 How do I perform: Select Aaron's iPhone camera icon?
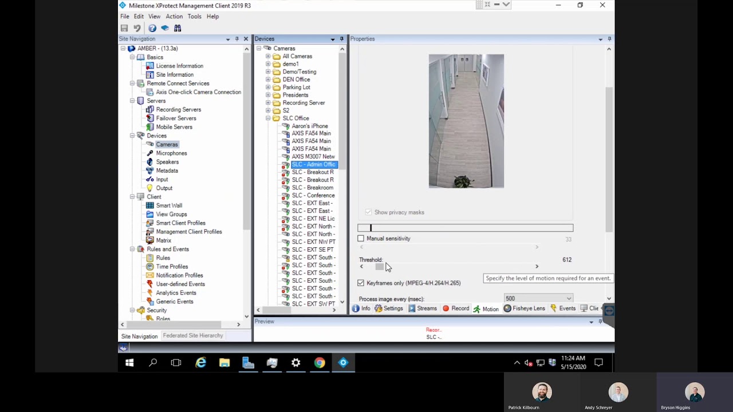(286, 126)
